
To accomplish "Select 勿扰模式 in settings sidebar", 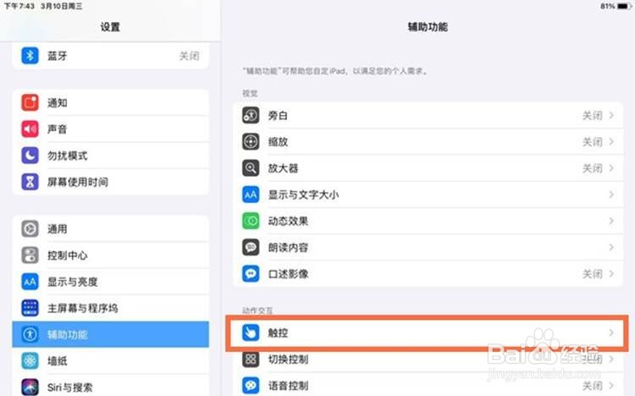I will (x=111, y=156).
